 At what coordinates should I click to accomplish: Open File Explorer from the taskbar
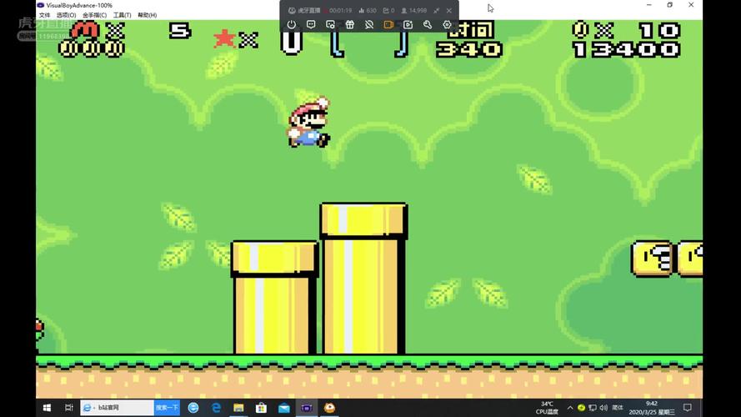click(238, 408)
